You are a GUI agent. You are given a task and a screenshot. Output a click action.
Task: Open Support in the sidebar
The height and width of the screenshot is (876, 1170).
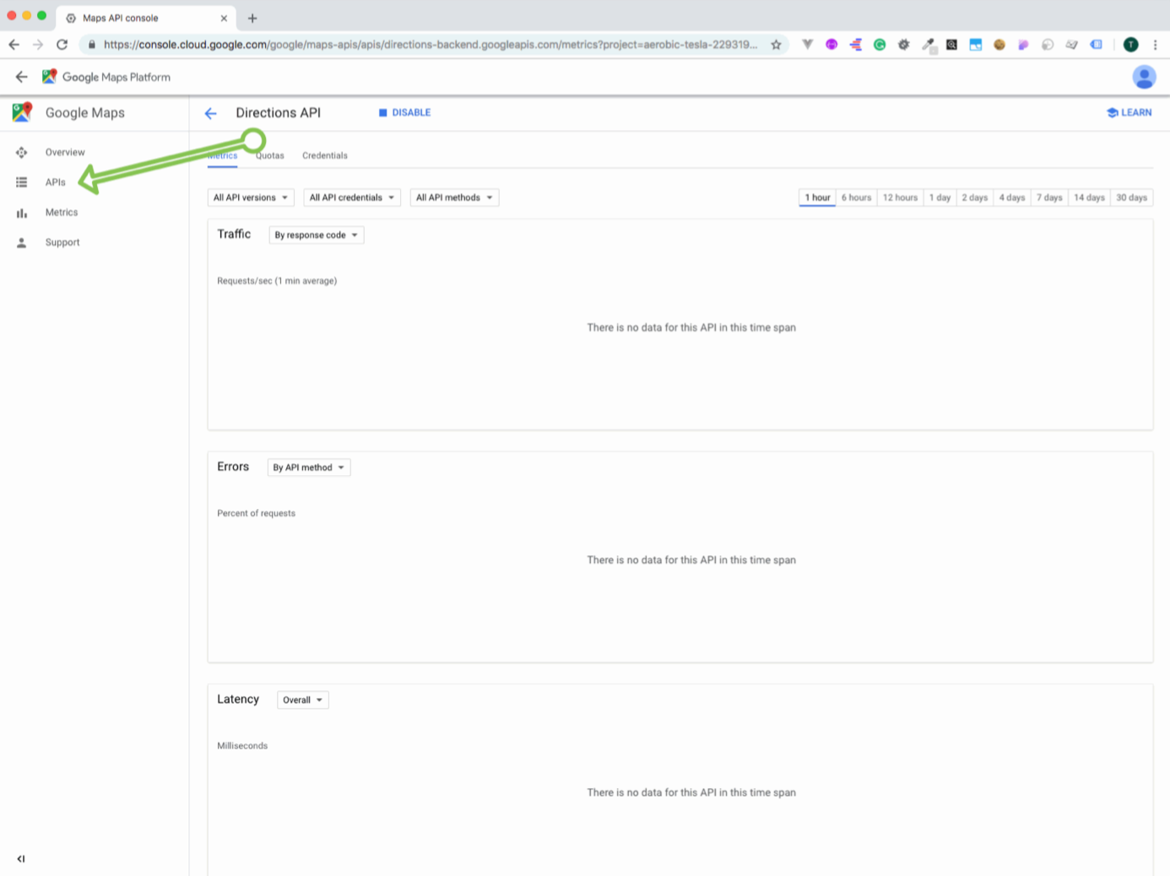coord(62,243)
